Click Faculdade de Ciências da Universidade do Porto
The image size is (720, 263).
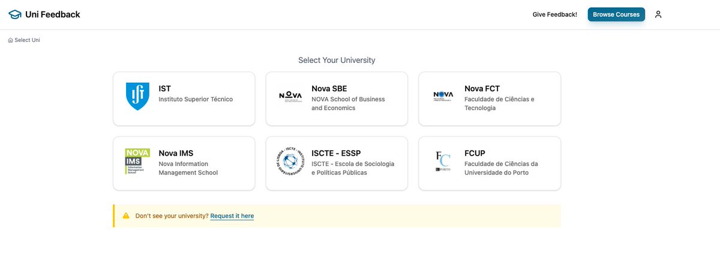tap(501, 168)
